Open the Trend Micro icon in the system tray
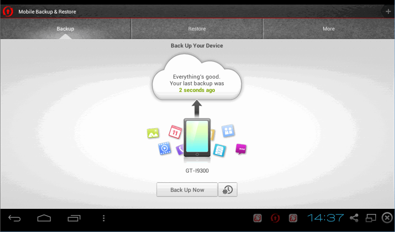Screen dimensions: 395x232 (x=275, y=218)
